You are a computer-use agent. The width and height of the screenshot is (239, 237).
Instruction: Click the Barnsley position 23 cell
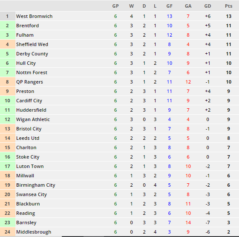point(8,223)
